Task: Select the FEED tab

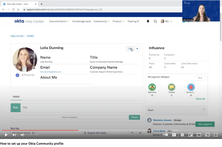Action: 16,97
